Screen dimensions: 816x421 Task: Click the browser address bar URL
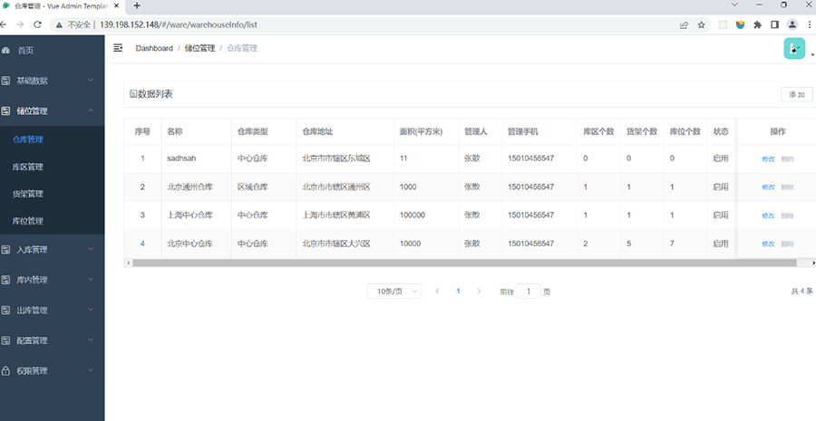pyautogui.click(x=179, y=24)
